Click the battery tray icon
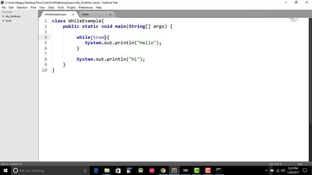Image resolution: width=312 pixels, height=175 pixels. pos(272,171)
